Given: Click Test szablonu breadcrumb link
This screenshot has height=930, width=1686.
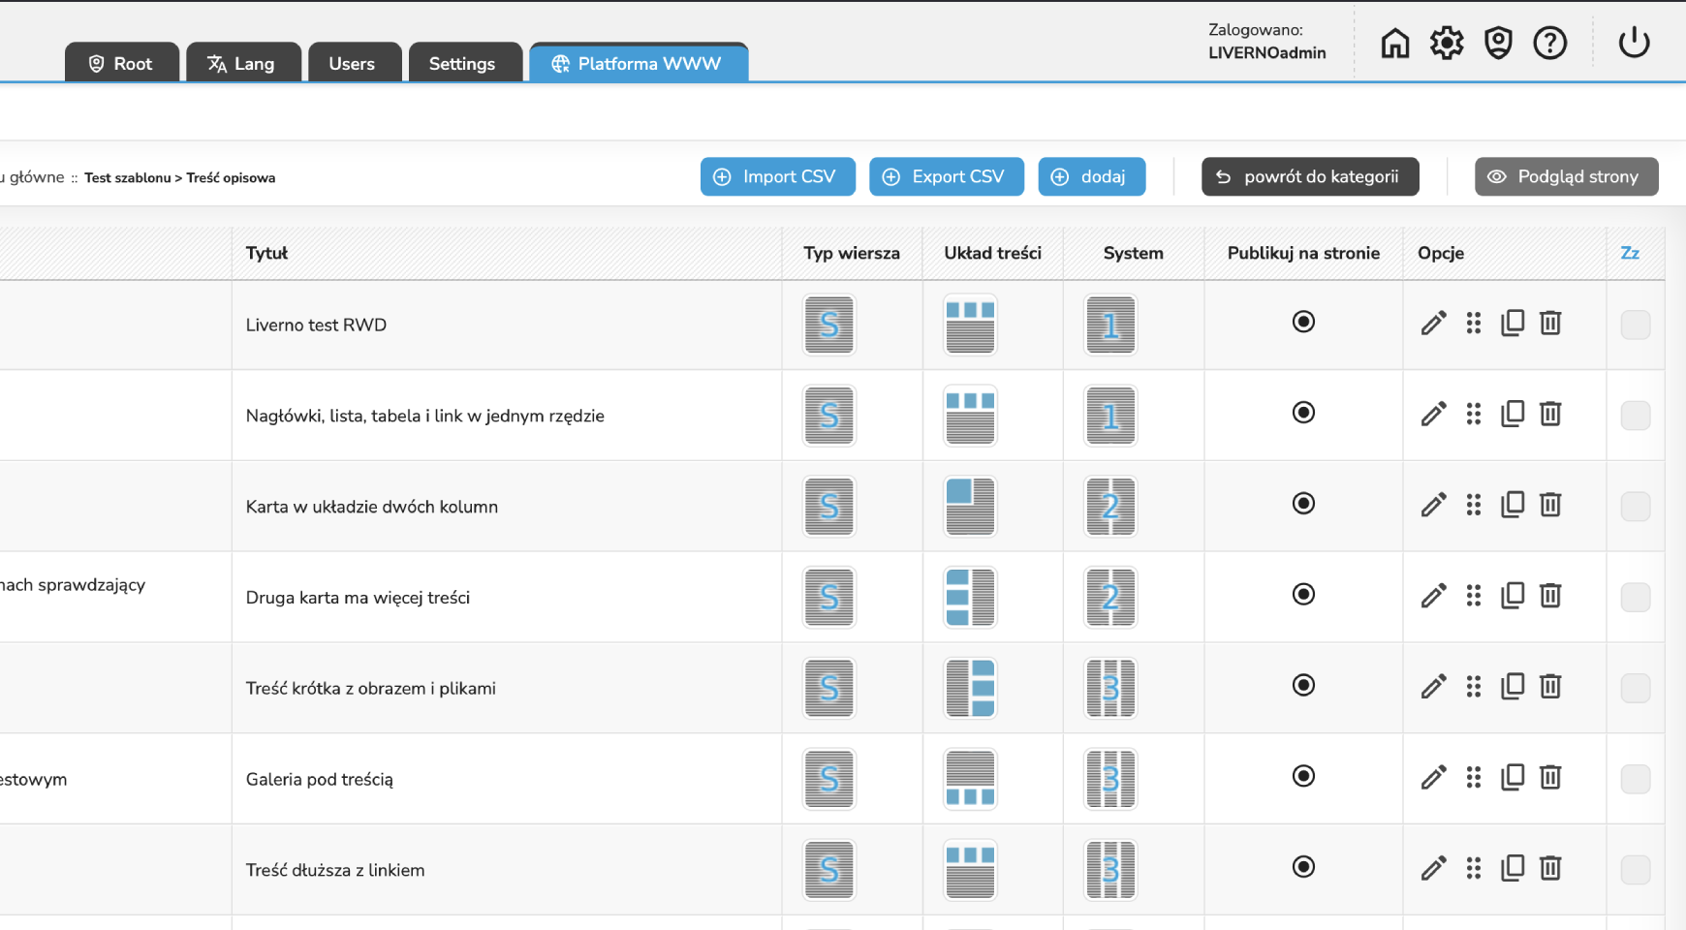Looking at the screenshot, I should click(x=127, y=177).
